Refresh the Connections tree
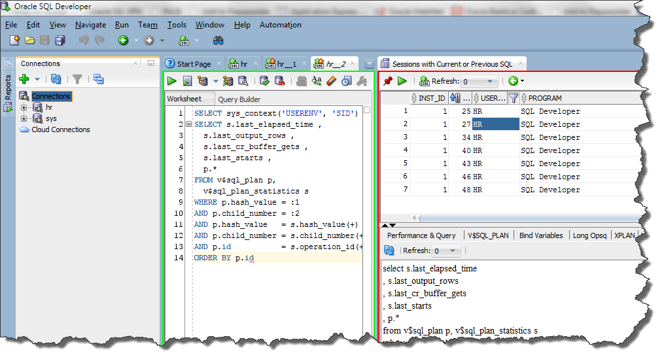 click(56, 79)
